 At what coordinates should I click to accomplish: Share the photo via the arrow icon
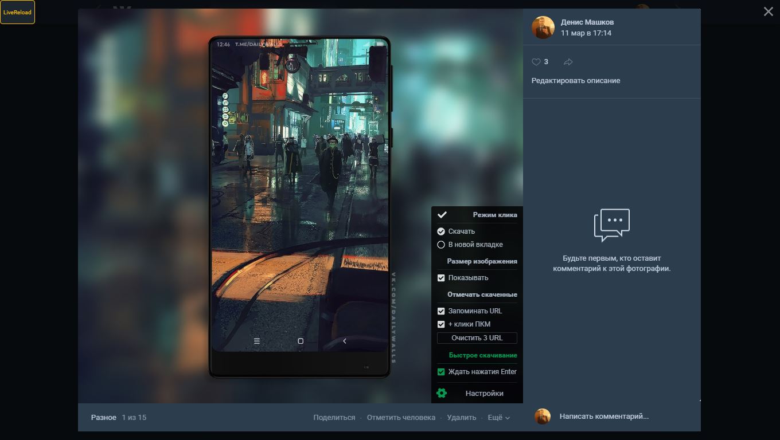568,62
